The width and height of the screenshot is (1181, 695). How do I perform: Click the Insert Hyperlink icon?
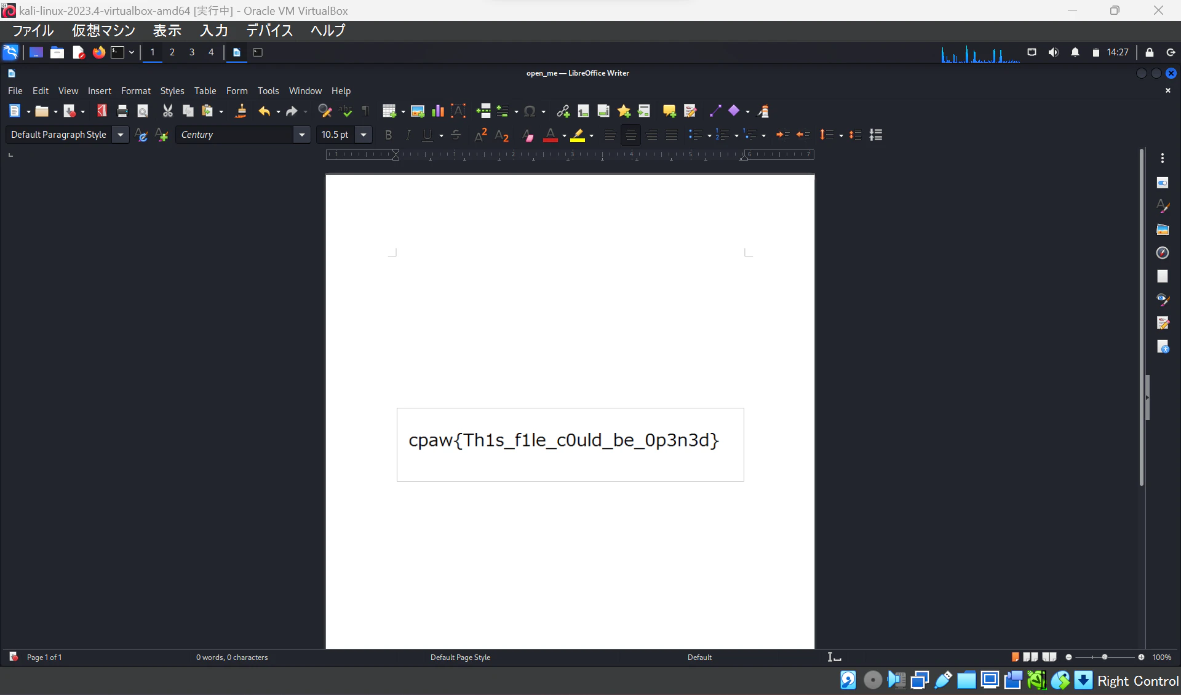tap(562, 111)
